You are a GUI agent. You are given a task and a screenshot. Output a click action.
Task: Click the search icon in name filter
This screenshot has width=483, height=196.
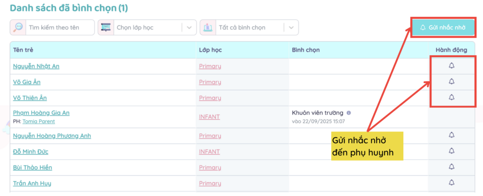click(18, 27)
